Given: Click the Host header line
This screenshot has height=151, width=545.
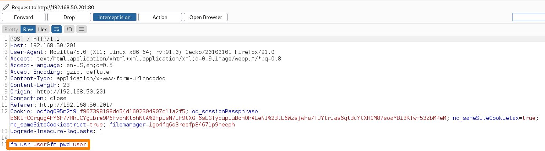Looking at the screenshot, I should point(43,45).
